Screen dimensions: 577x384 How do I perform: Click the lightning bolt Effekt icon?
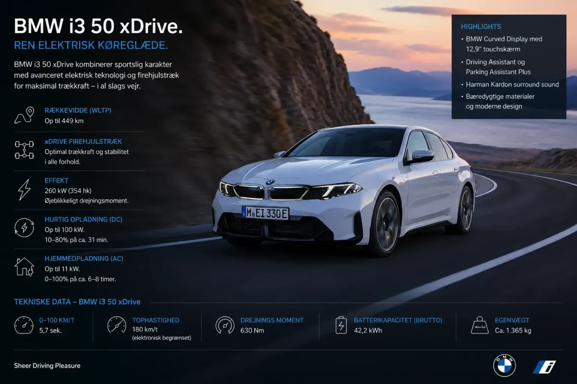click(24, 190)
